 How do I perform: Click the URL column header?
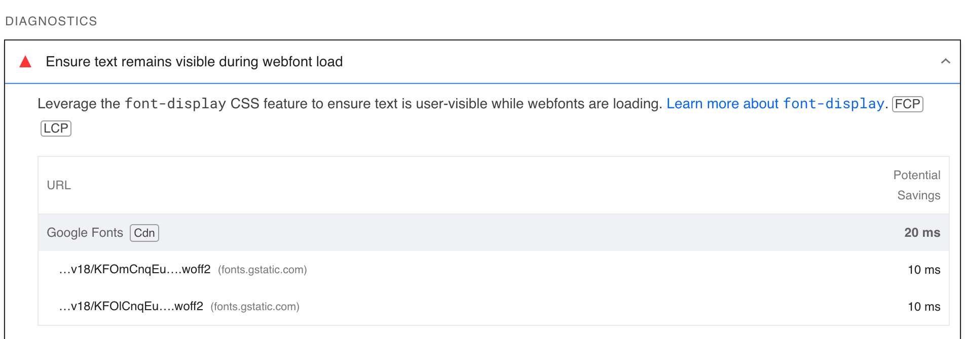[x=58, y=185]
